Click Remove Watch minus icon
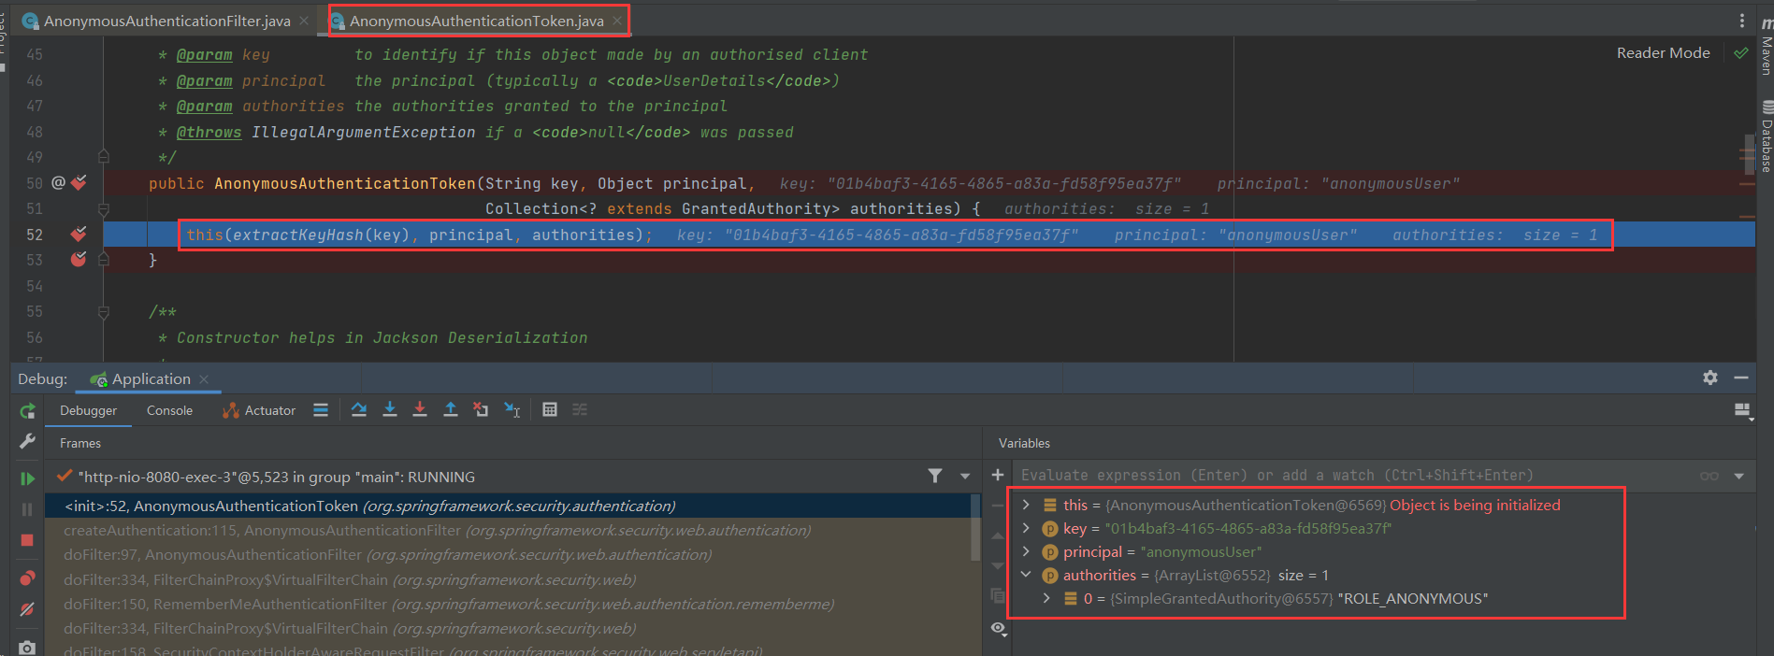Image resolution: width=1774 pixels, height=656 pixels. click(998, 506)
